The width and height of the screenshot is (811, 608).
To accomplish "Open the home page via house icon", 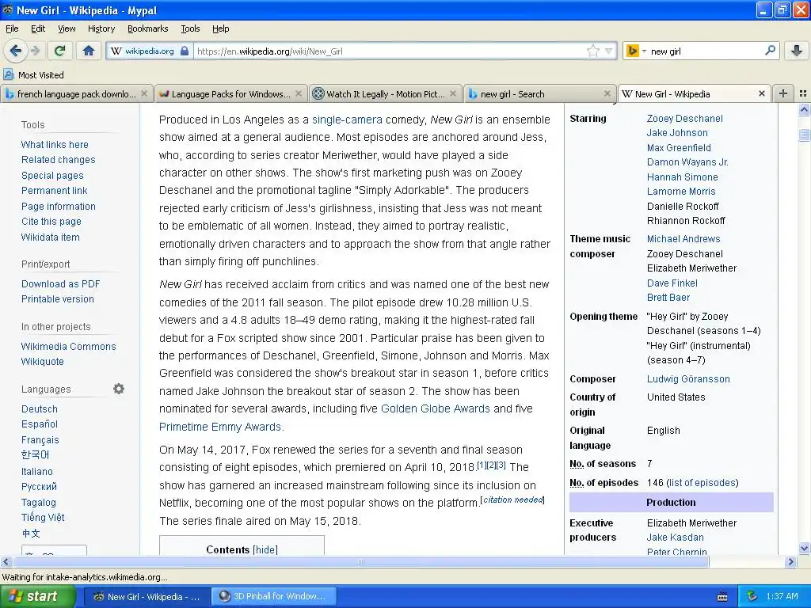I will point(89,51).
